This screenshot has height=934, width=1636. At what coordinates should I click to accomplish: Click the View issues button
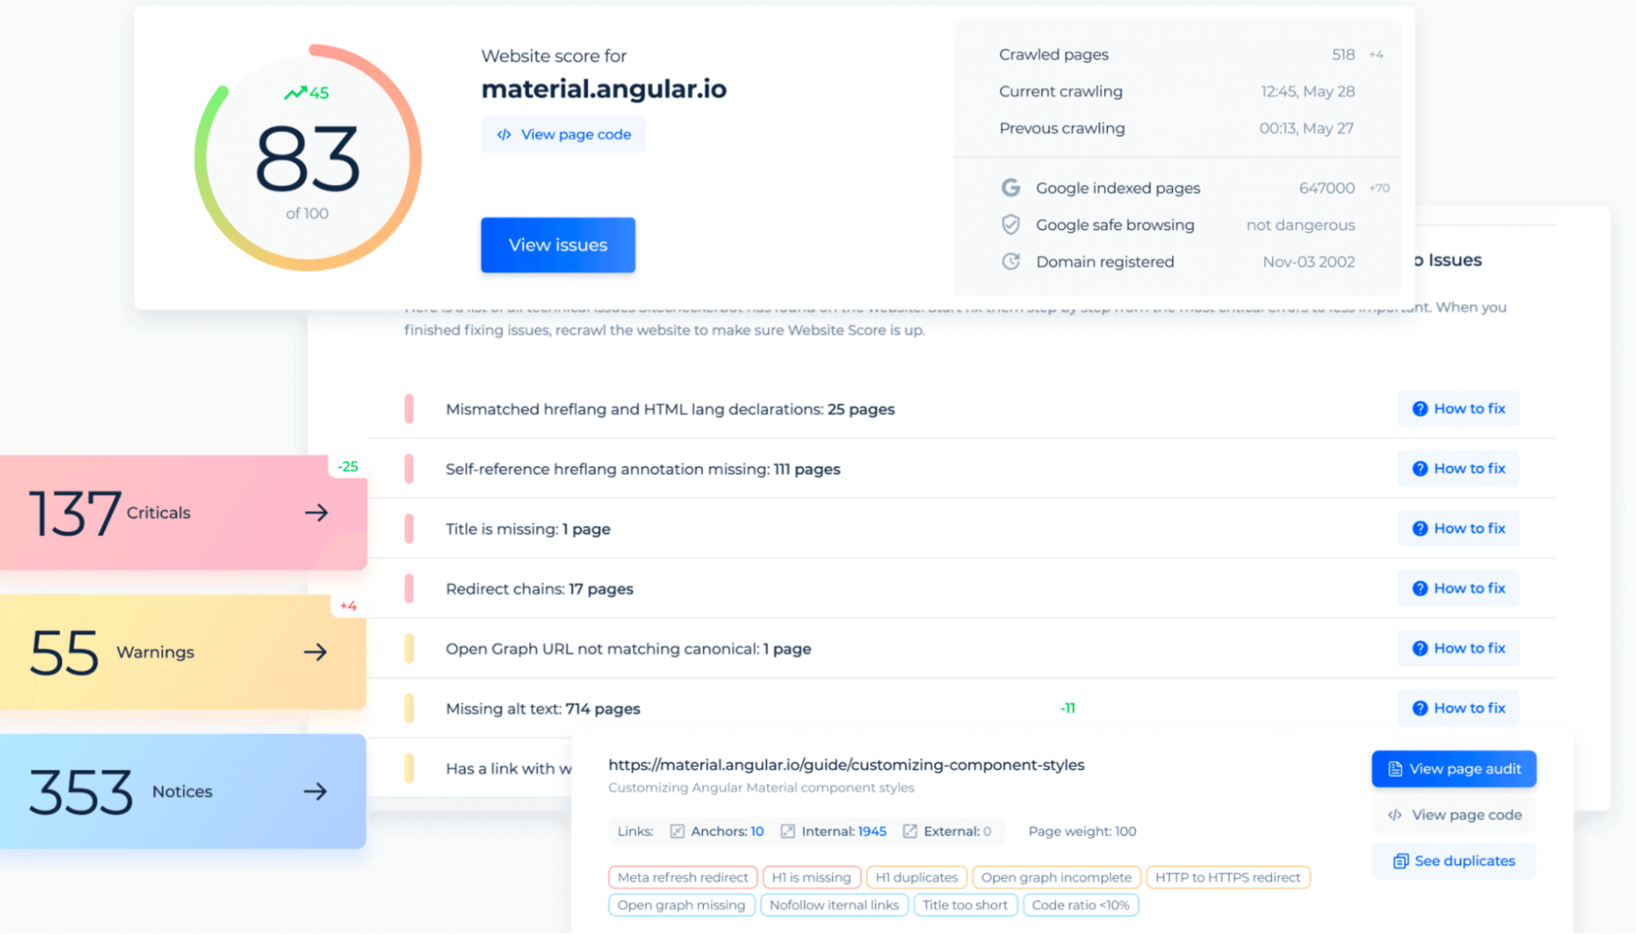point(557,245)
